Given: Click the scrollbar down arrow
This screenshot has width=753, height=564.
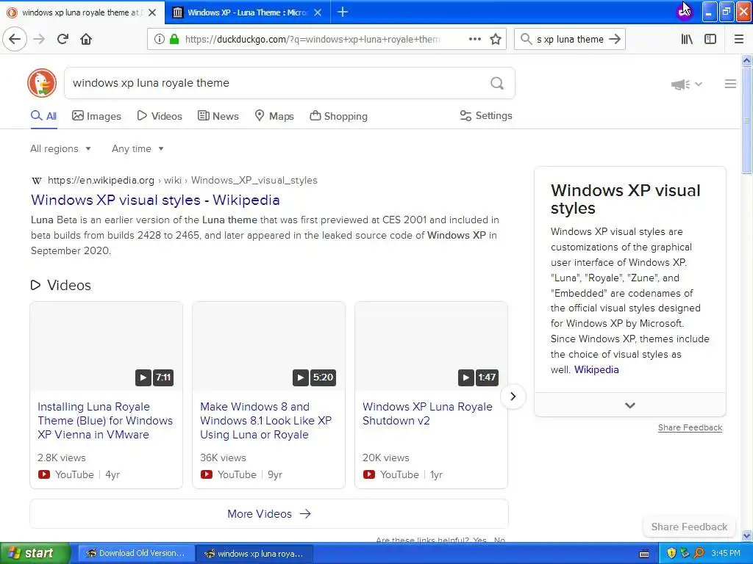Looking at the screenshot, I should click(x=746, y=535).
